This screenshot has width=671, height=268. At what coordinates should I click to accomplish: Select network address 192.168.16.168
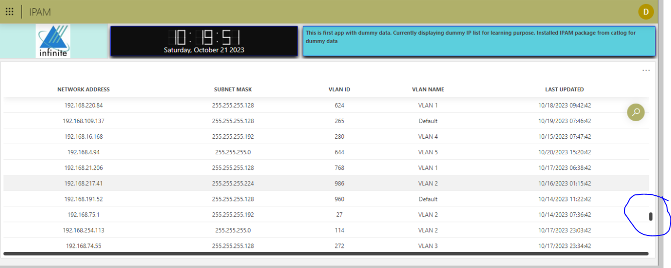click(84, 137)
